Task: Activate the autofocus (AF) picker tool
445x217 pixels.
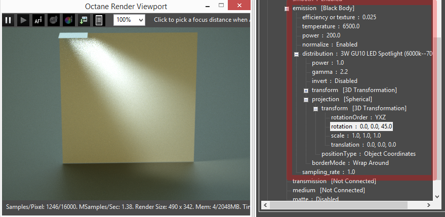Action: tap(38, 20)
